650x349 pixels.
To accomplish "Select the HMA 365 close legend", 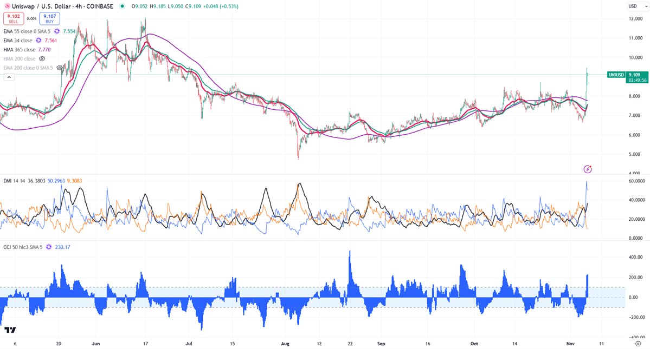I will pyautogui.click(x=20, y=50).
